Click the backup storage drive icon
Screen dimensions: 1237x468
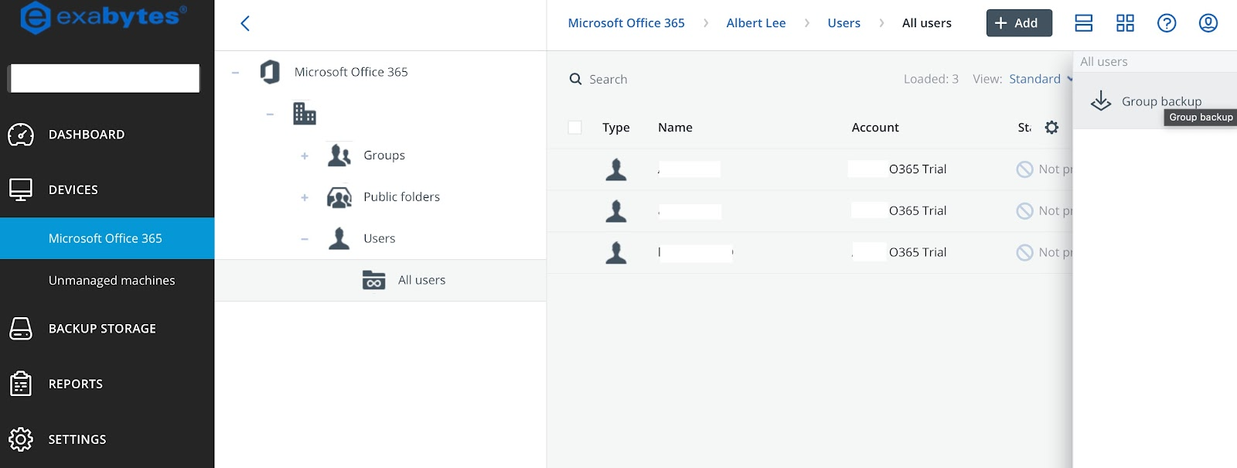pyautogui.click(x=21, y=329)
